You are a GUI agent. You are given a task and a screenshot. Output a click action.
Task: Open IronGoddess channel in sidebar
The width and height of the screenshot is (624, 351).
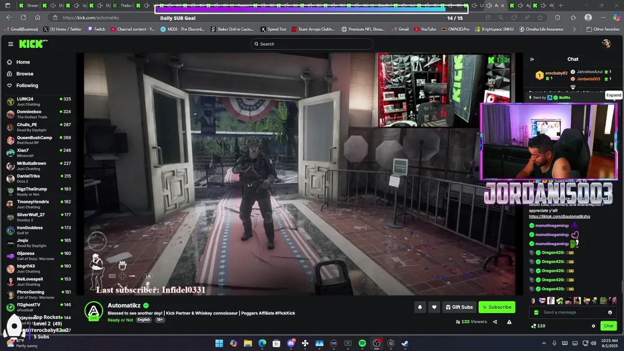click(x=39, y=230)
